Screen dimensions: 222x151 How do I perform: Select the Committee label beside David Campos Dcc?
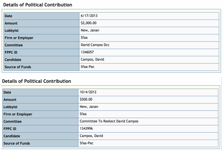pyautogui.click(x=14, y=45)
